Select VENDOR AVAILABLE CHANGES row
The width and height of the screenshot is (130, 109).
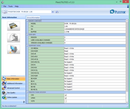(x=77, y=43)
